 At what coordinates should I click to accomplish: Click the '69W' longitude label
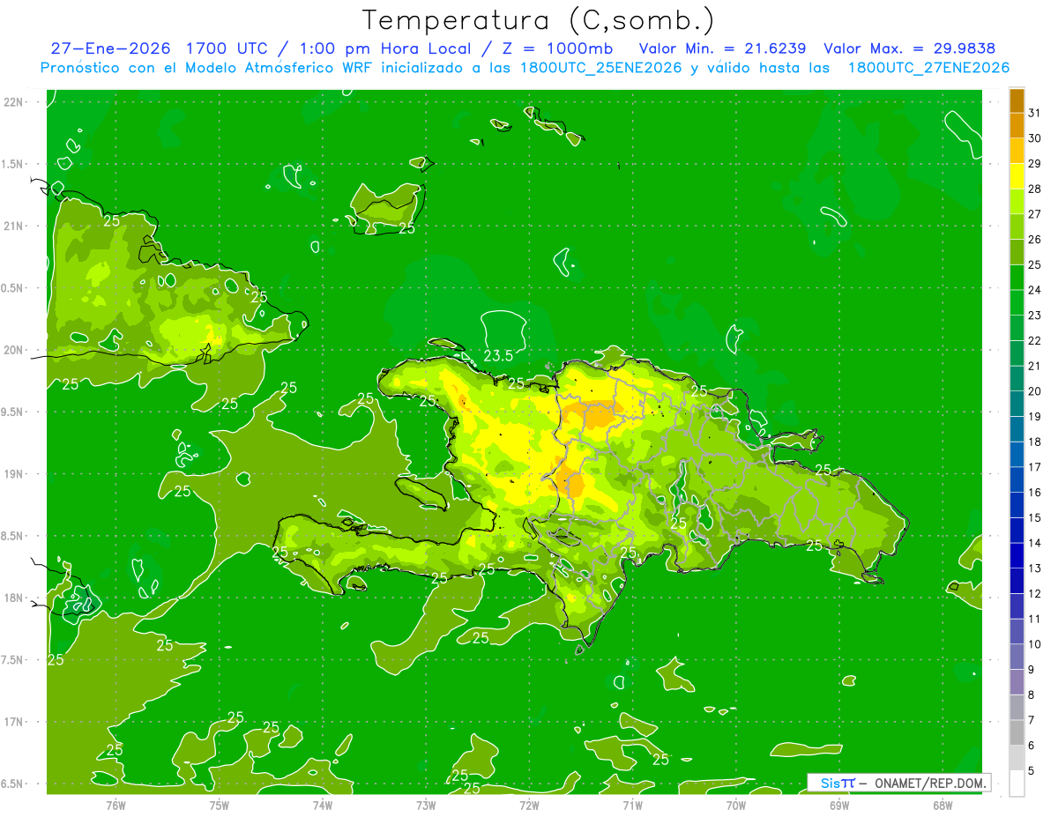(839, 805)
